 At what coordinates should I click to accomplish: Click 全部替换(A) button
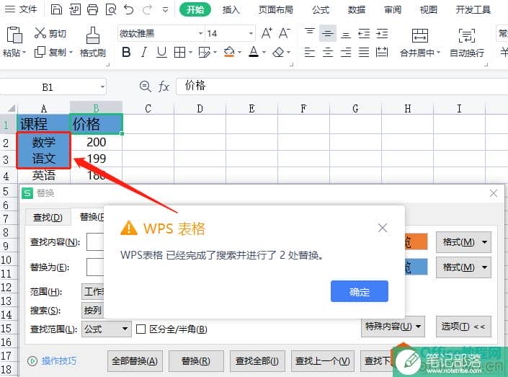pos(135,361)
